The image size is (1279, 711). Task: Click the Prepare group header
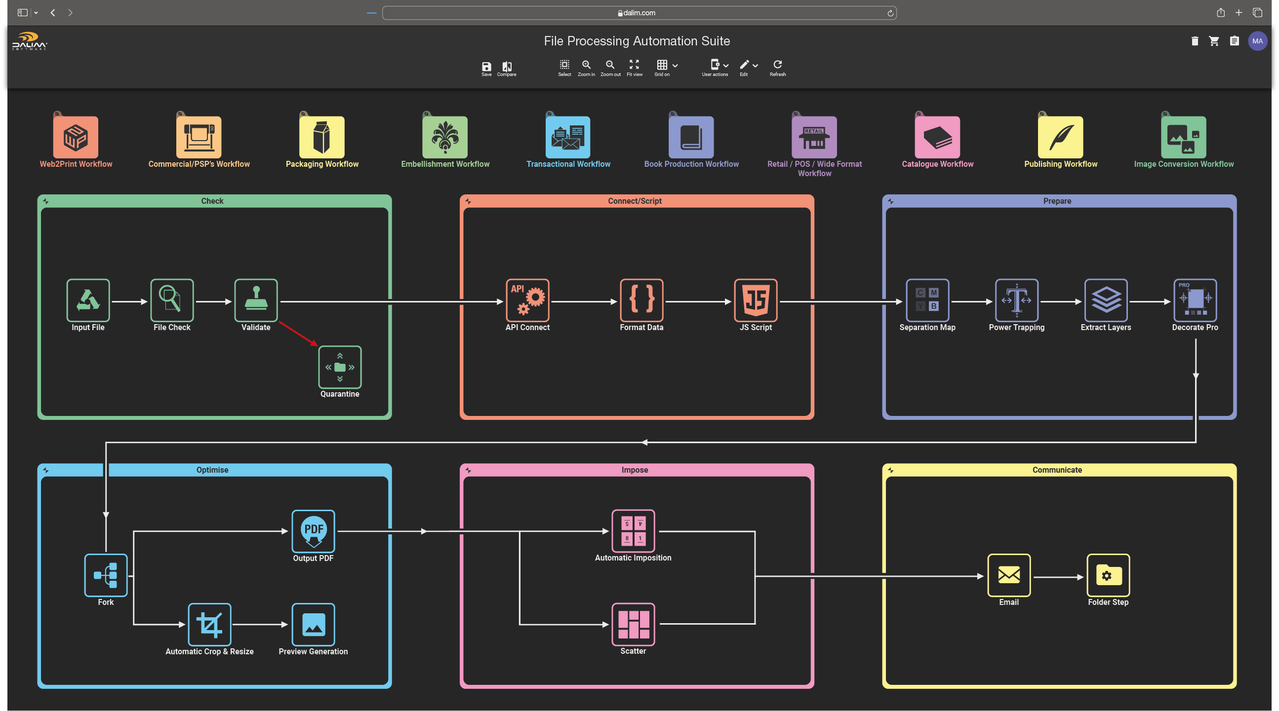[1059, 201]
